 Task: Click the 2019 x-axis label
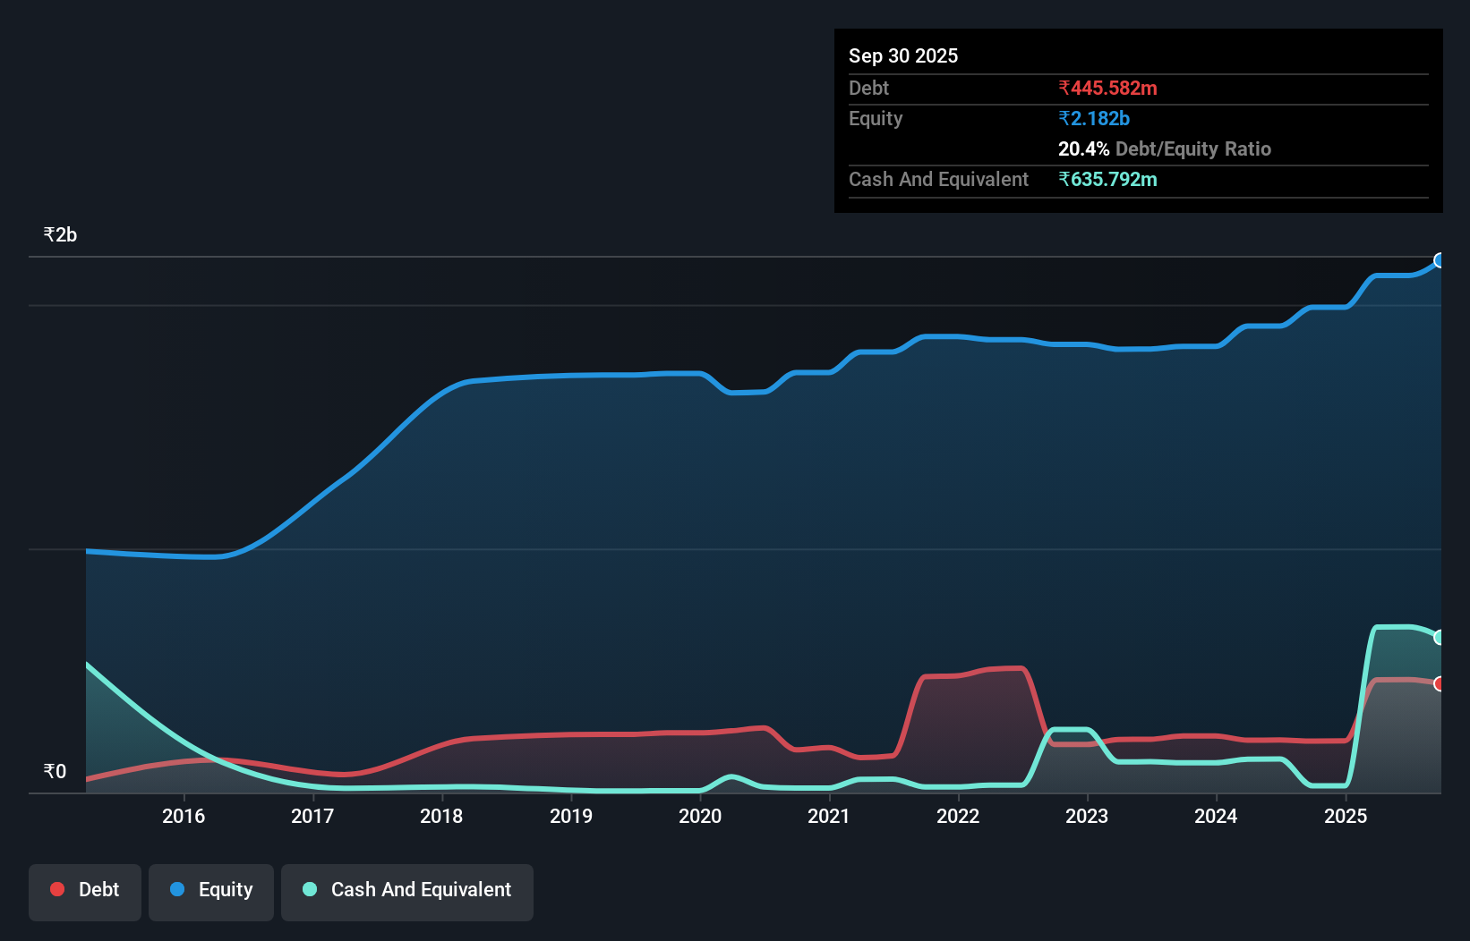[x=571, y=816]
